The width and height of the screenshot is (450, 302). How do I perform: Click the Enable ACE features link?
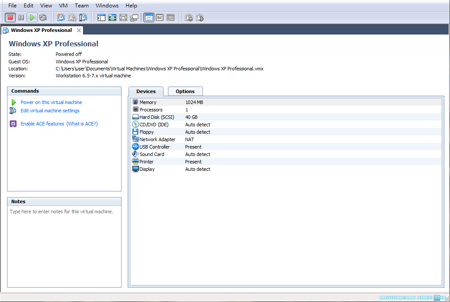coord(42,124)
